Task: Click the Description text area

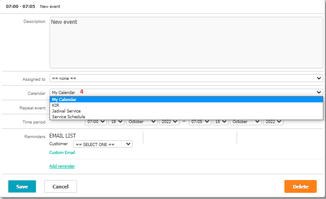Action: pos(186,43)
